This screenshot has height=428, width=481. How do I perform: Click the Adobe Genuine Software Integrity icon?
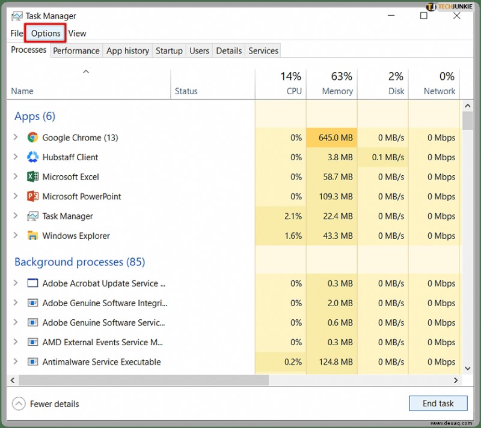tap(32, 303)
